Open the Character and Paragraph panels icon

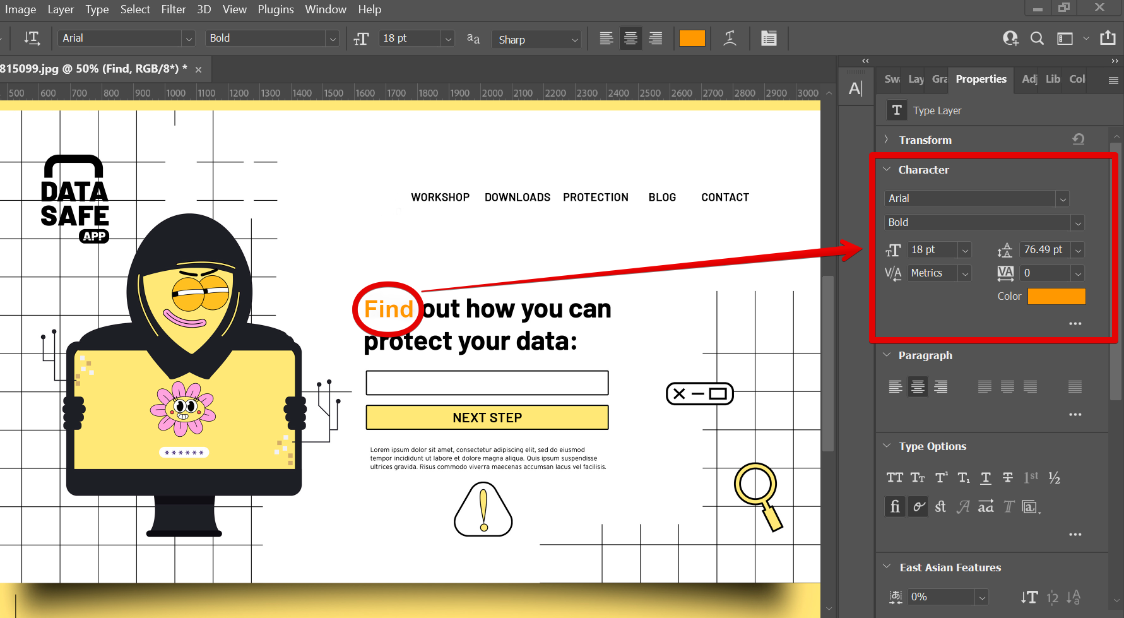coord(768,39)
